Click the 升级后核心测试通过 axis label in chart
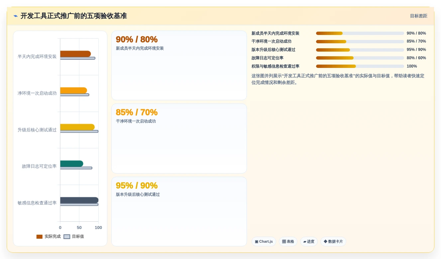 [x=37, y=130]
